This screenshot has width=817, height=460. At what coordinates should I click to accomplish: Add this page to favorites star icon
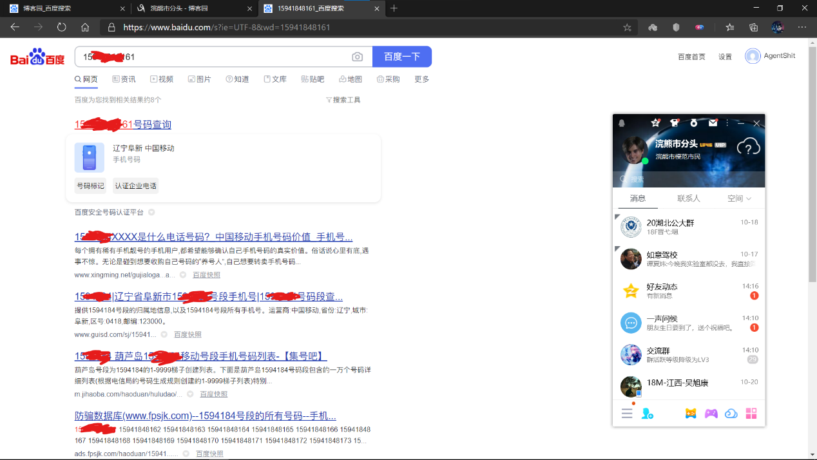[627, 28]
